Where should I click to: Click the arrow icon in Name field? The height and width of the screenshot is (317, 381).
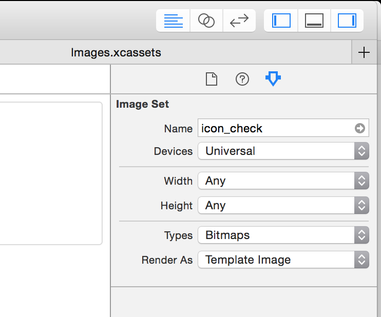point(359,128)
